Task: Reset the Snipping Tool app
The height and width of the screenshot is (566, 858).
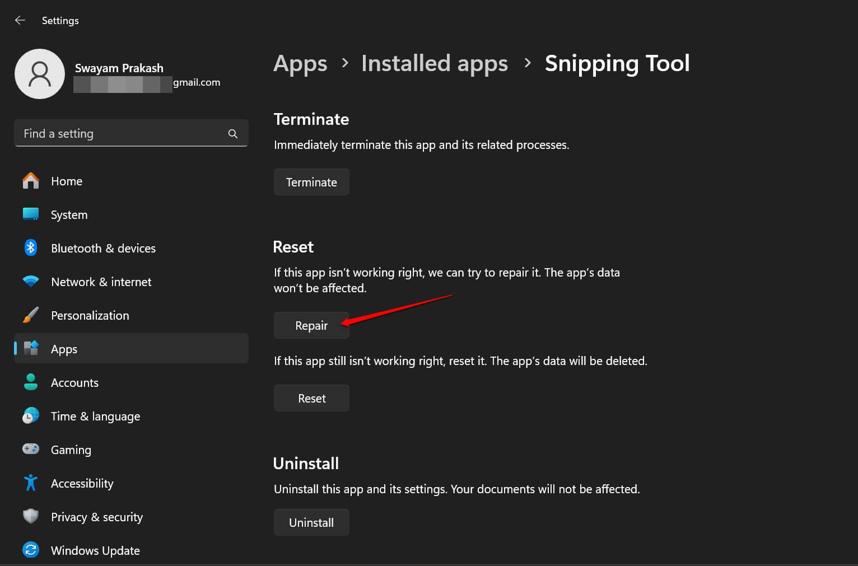Action: point(311,397)
